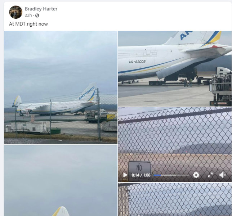Open the Antonov plane behind fence photo
This screenshot has height=216, width=232.
61,87
